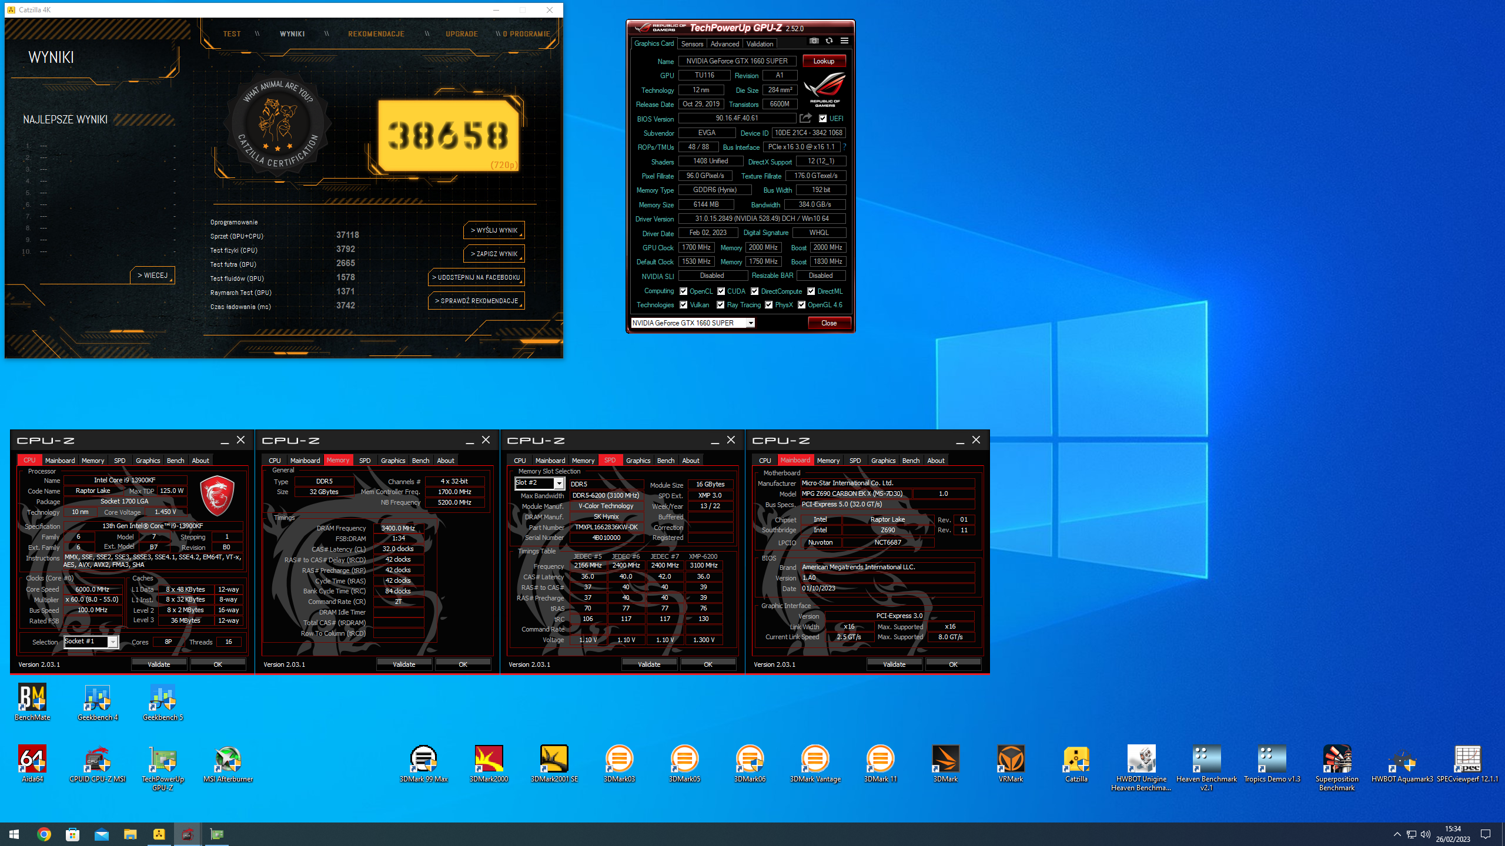Toggle the CUDA checkbox in GPU-Z

(721, 291)
